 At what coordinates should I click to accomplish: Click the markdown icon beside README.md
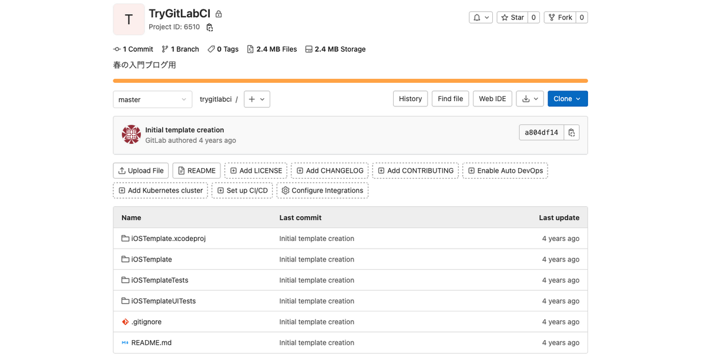coord(125,343)
